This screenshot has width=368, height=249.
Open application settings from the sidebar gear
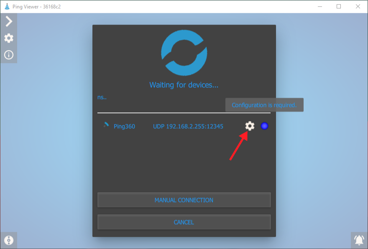pyautogui.click(x=9, y=38)
